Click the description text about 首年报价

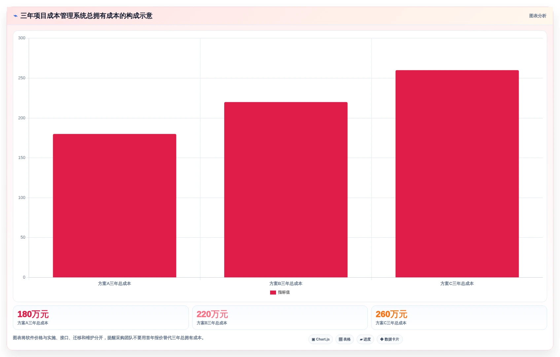109,338
